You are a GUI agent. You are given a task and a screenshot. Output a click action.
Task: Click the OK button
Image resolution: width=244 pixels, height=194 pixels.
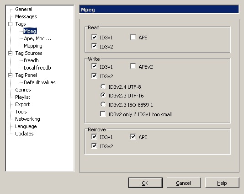[x=145, y=183]
